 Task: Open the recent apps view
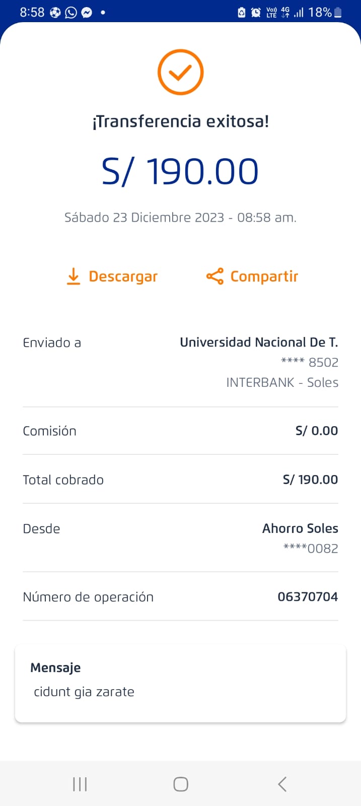click(80, 784)
